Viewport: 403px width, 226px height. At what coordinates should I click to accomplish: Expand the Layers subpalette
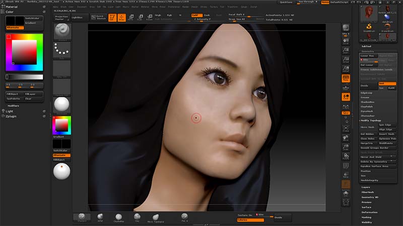(x=366, y=187)
